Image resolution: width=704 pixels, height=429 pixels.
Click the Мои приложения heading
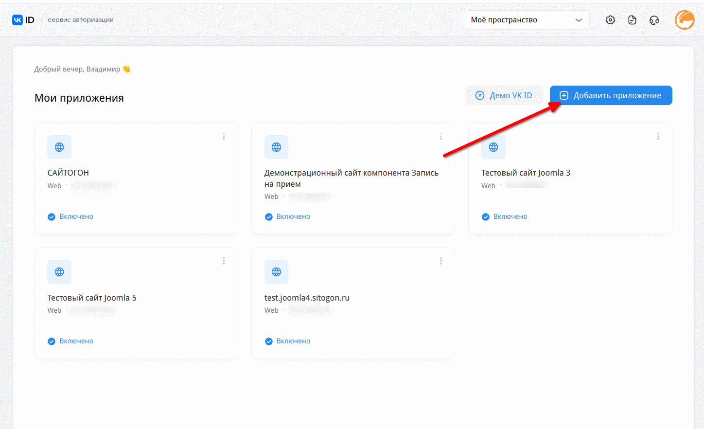point(79,98)
